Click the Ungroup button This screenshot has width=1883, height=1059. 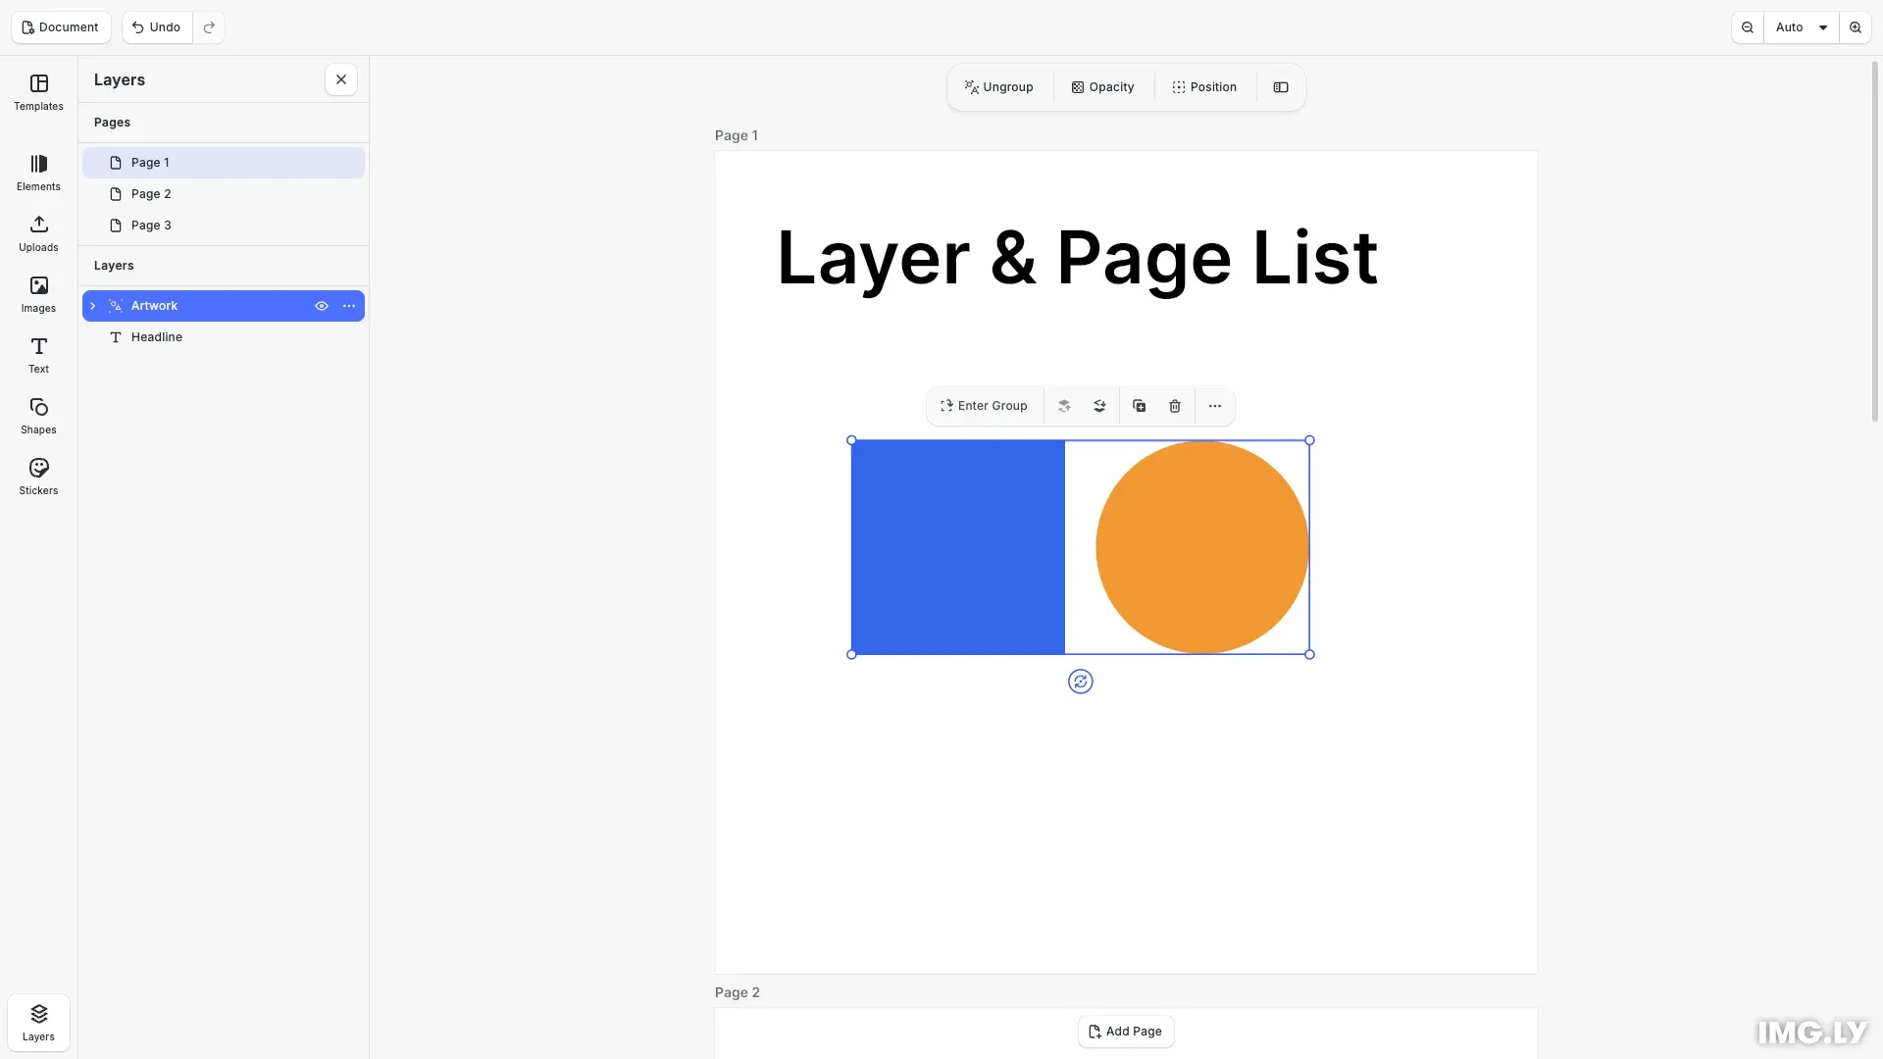pyautogui.click(x=999, y=87)
